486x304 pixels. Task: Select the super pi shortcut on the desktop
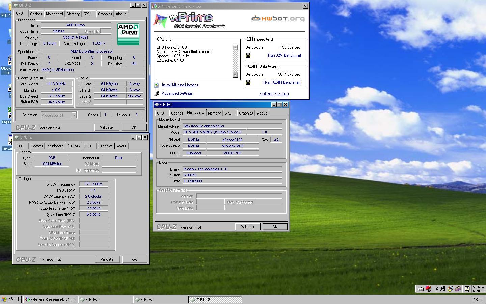pos(7,116)
